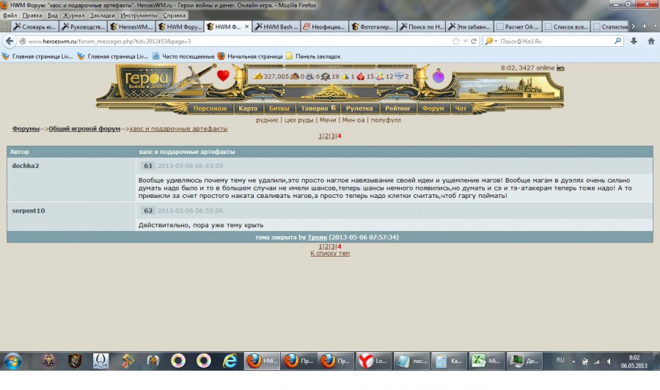The width and height of the screenshot is (660, 390).
Task: Open the Закладки menu
Action: [102, 15]
